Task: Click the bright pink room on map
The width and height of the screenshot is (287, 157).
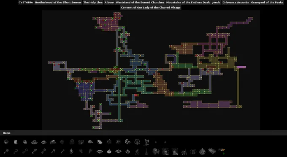Action: point(241,67)
